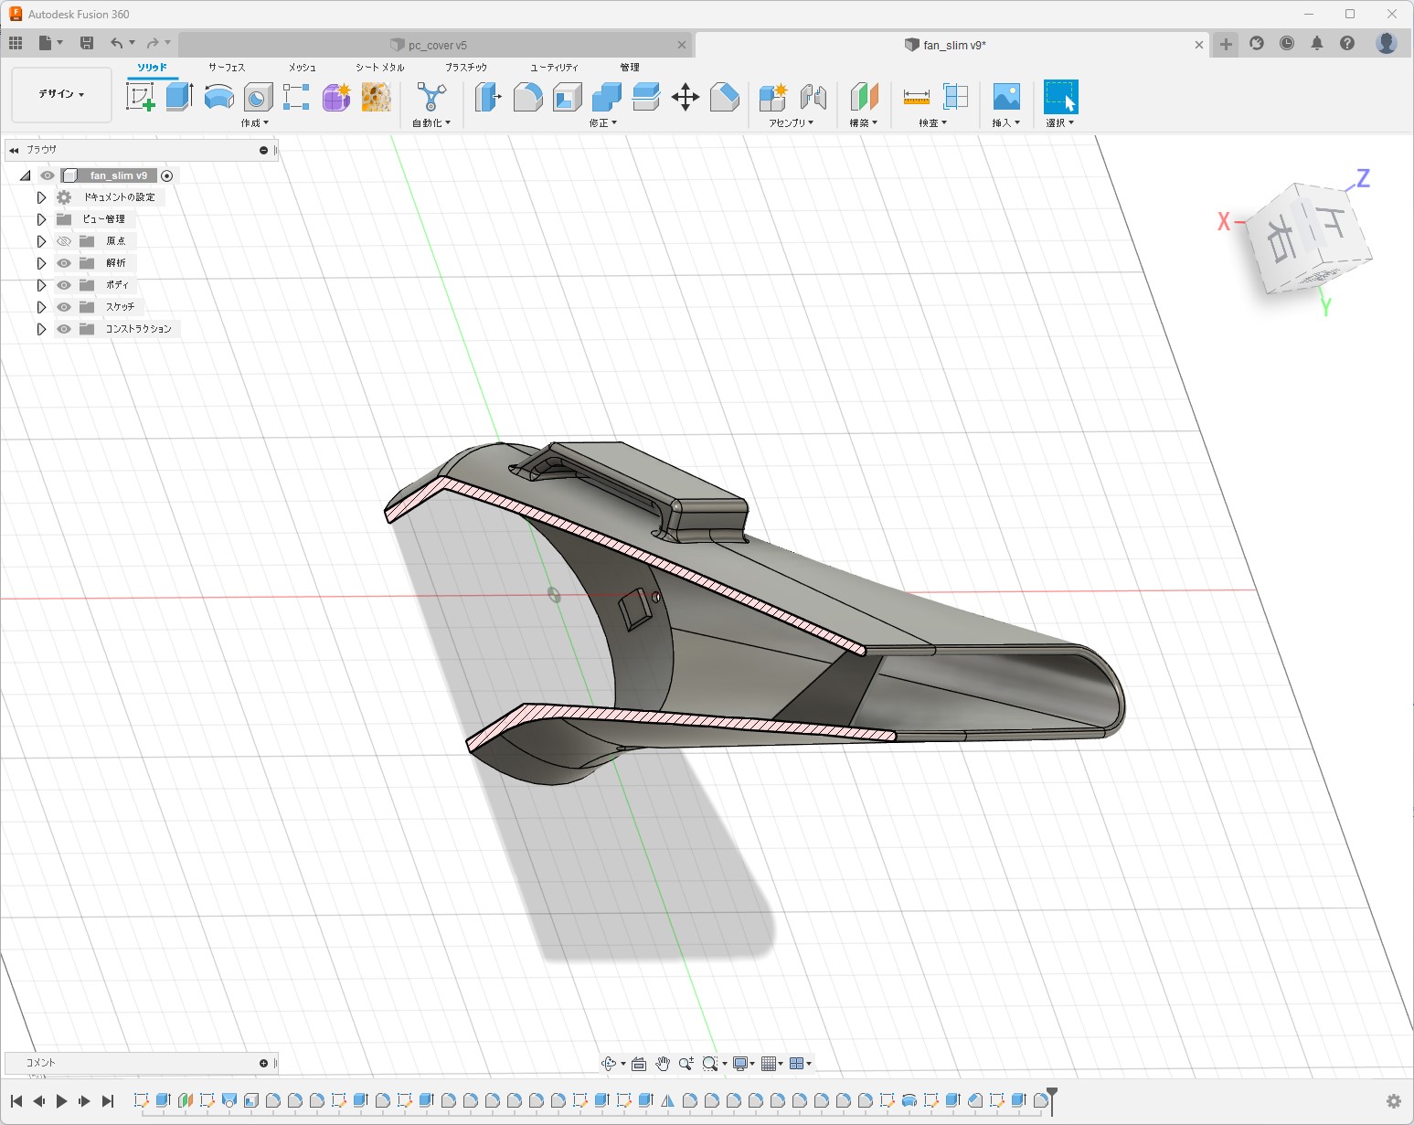Toggle visibility of fan_slim v9 root
The height and width of the screenshot is (1125, 1414).
pos(48,175)
